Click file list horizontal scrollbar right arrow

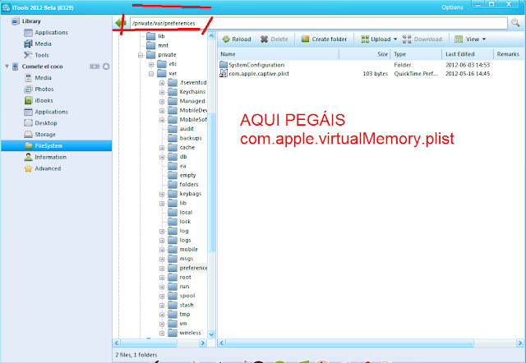coord(519,343)
